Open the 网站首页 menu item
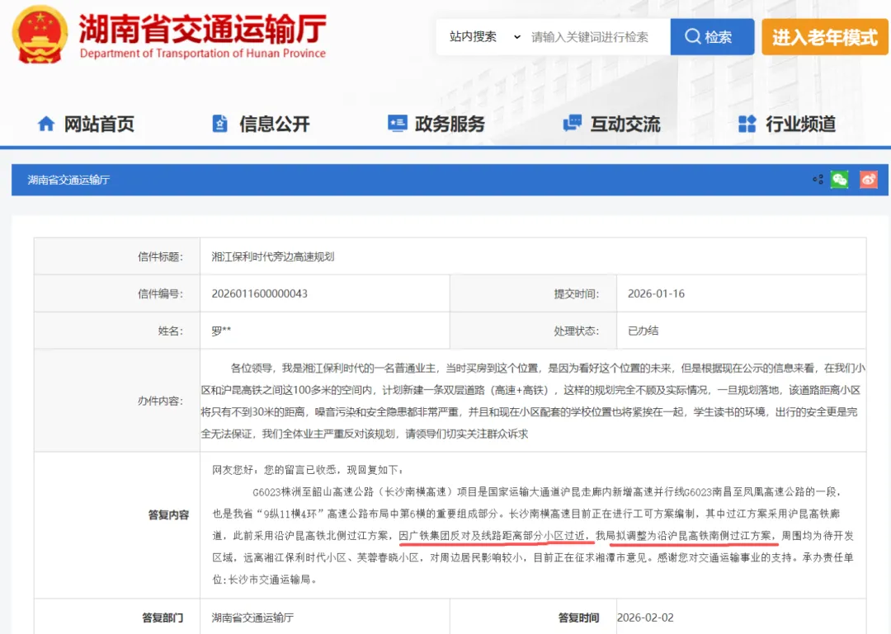This screenshot has width=891, height=634. point(99,124)
